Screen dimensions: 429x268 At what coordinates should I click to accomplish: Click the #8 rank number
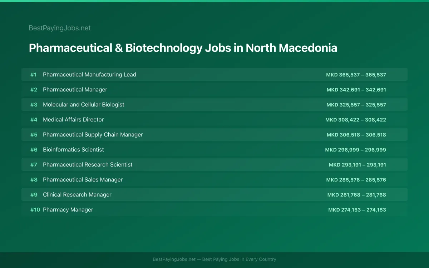[x=34, y=180]
